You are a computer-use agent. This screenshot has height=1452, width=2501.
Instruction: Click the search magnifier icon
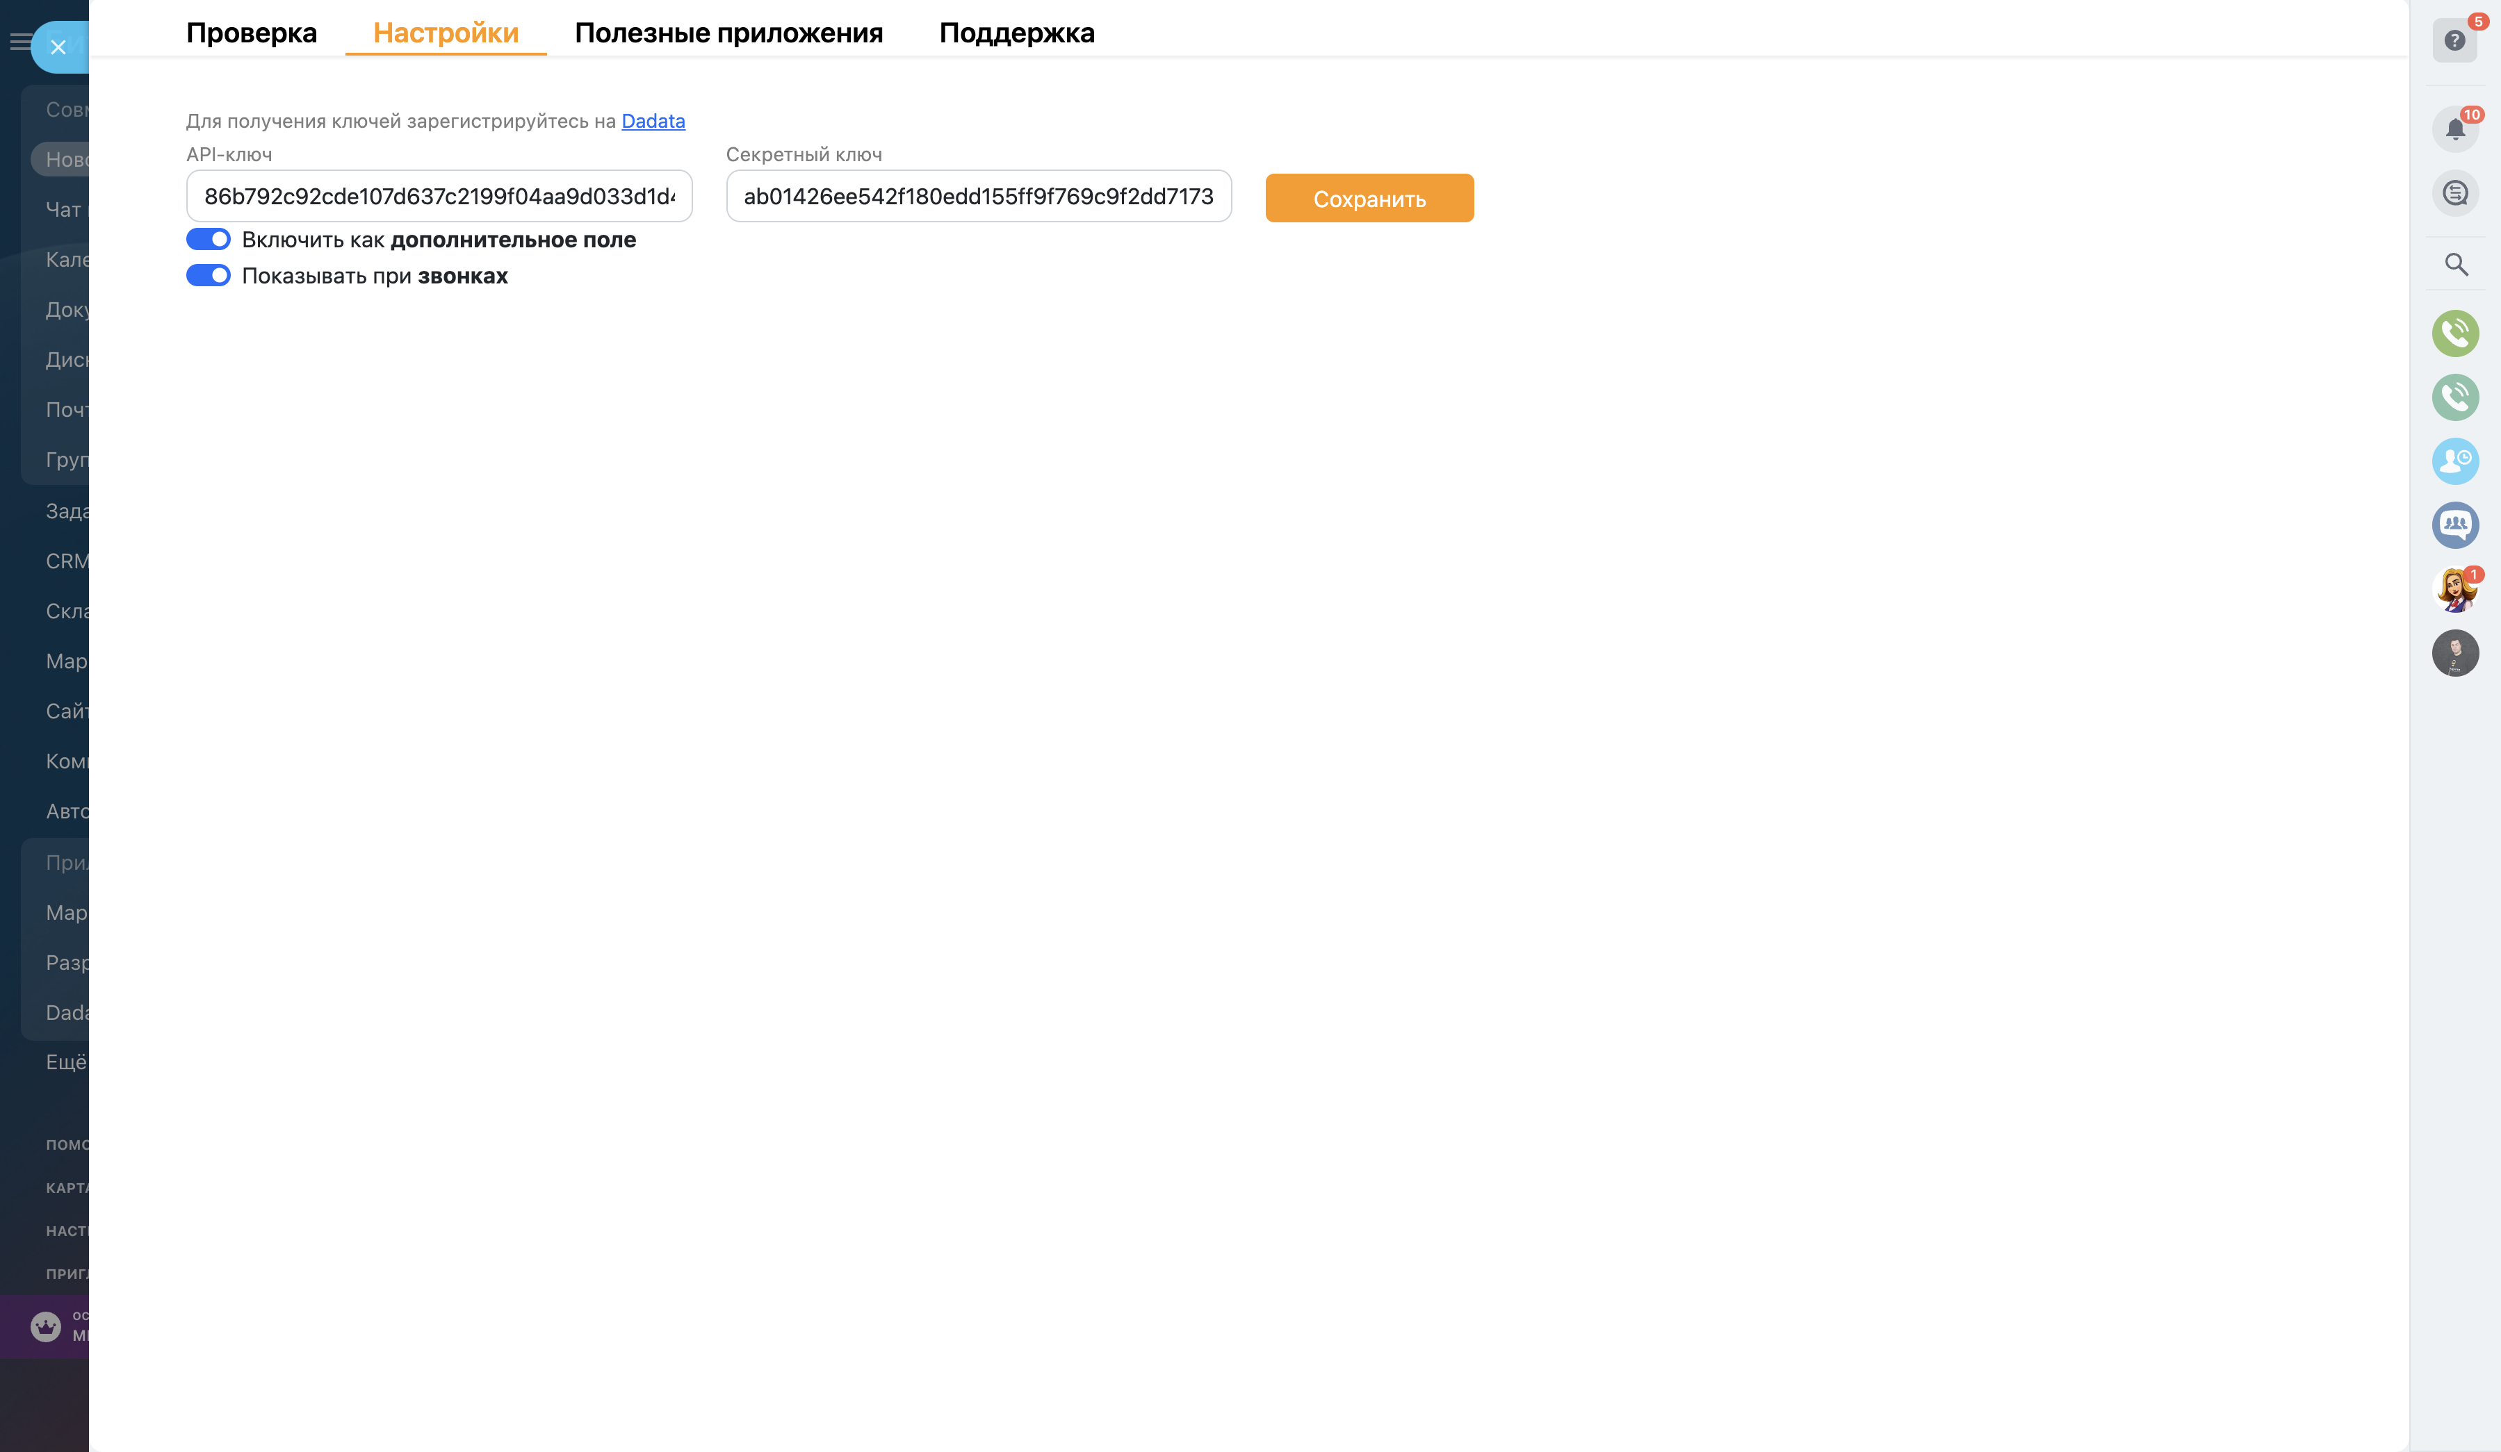(2455, 265)
